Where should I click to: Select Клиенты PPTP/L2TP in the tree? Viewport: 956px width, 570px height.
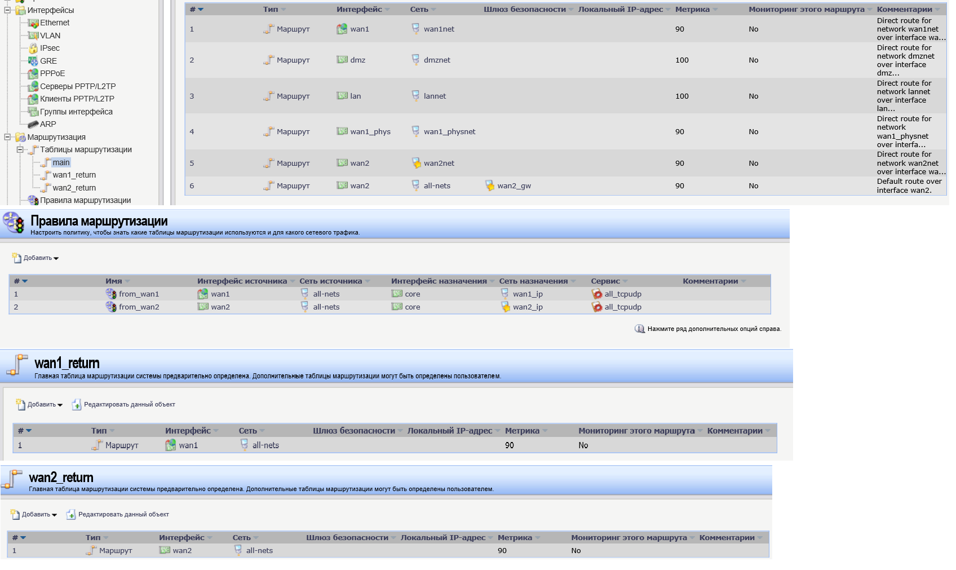77,99
